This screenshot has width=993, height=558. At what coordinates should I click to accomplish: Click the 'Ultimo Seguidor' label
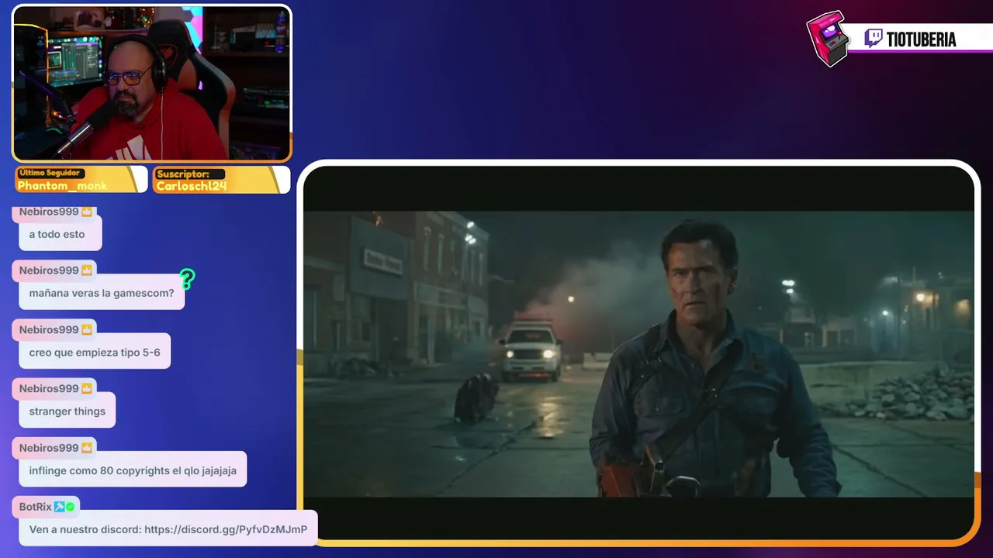(50, 173)
